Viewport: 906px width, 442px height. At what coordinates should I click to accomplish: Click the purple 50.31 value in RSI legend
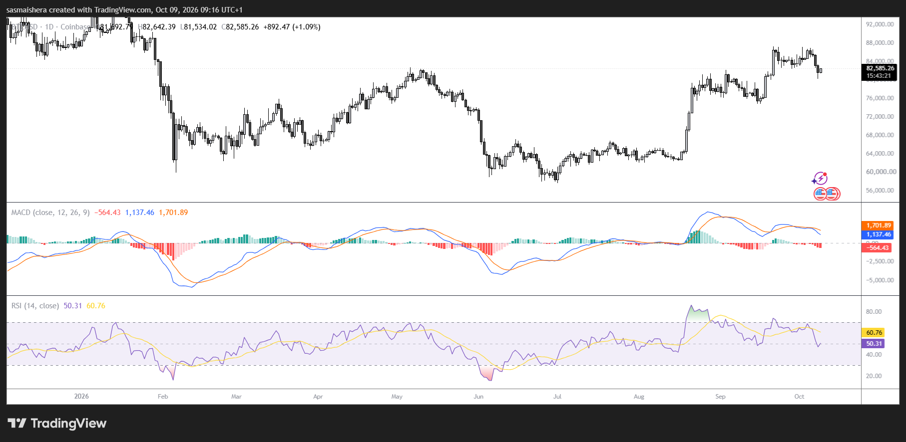coord(72,306)
